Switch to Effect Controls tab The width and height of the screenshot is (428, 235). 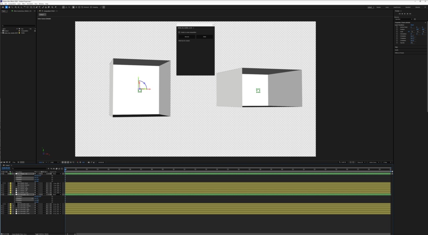click(23, 11)
